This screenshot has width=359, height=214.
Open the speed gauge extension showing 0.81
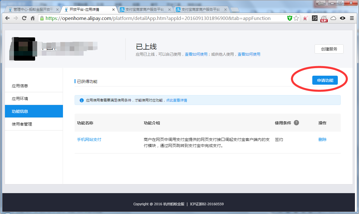pos(324,19)
